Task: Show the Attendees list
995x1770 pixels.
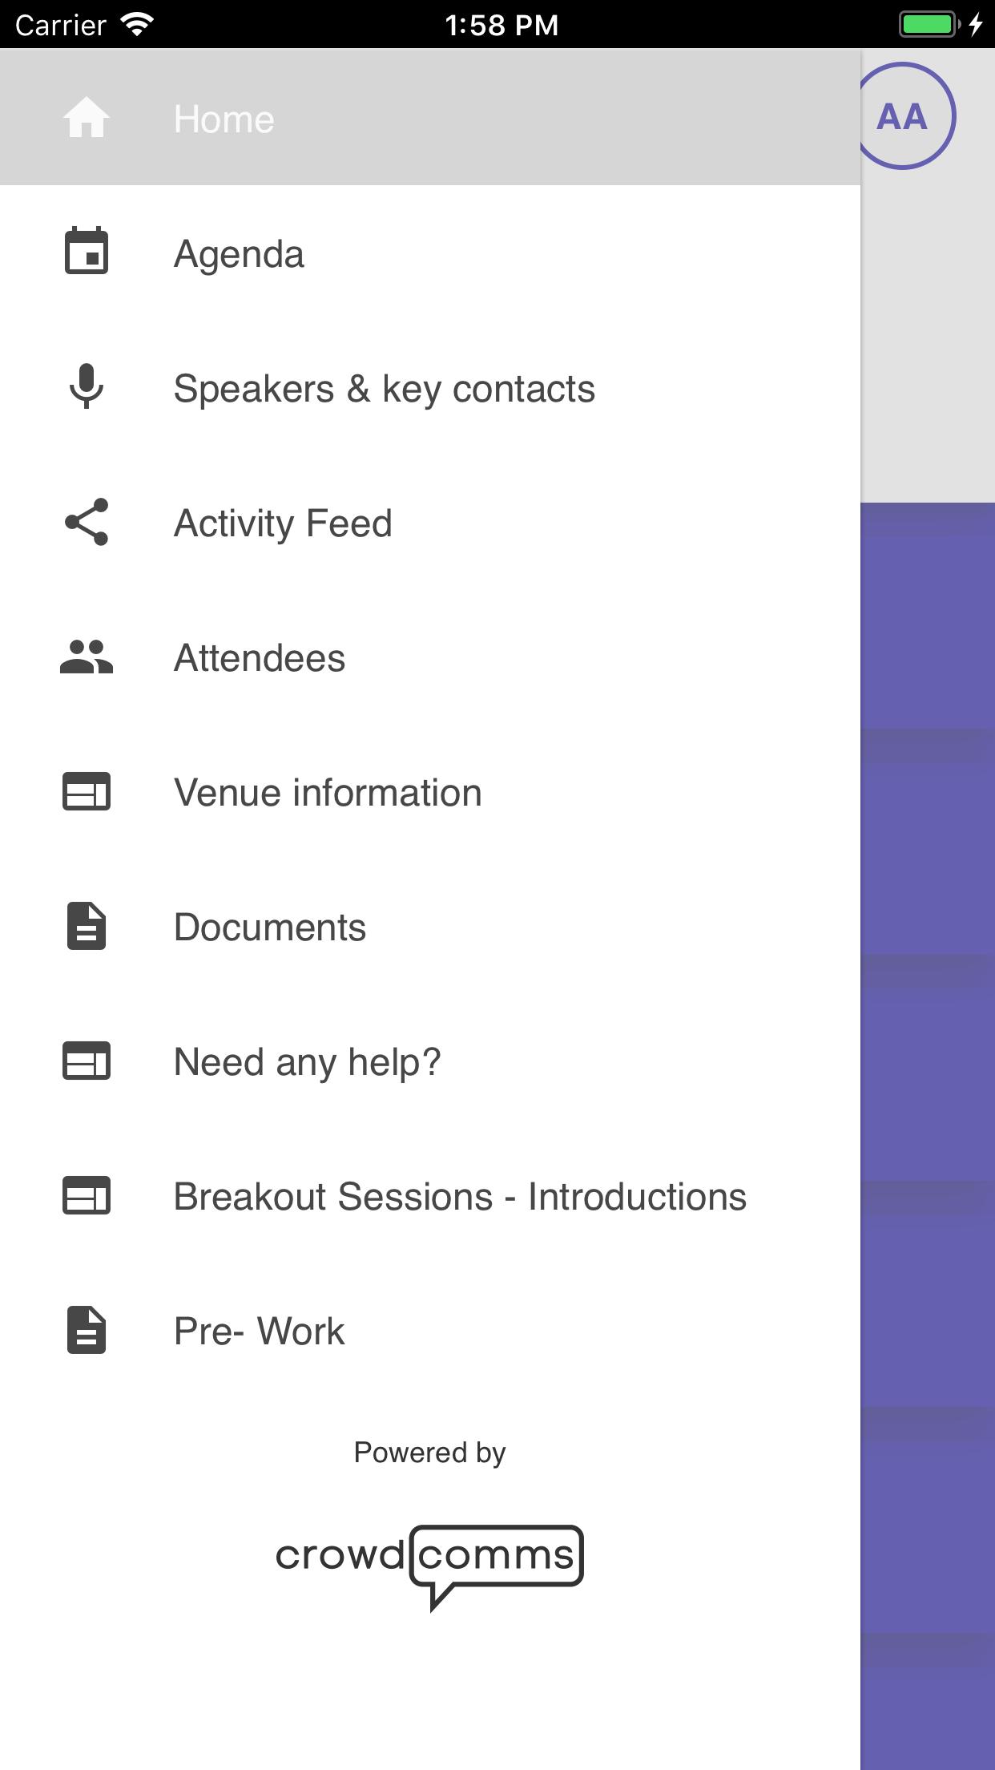Action: [260, 659]
